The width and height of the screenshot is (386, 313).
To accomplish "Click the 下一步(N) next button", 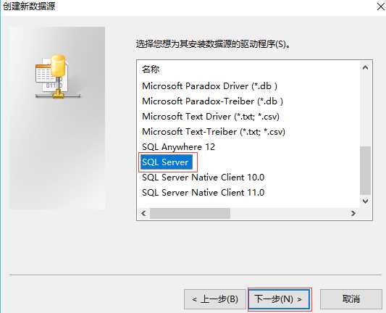I will click(279, 299).
